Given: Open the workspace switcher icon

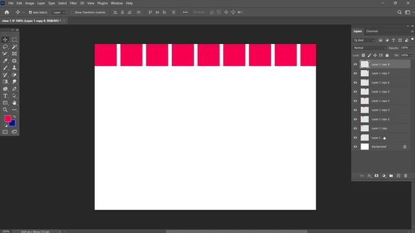Looking at the screenshot, I should [408, 12].
